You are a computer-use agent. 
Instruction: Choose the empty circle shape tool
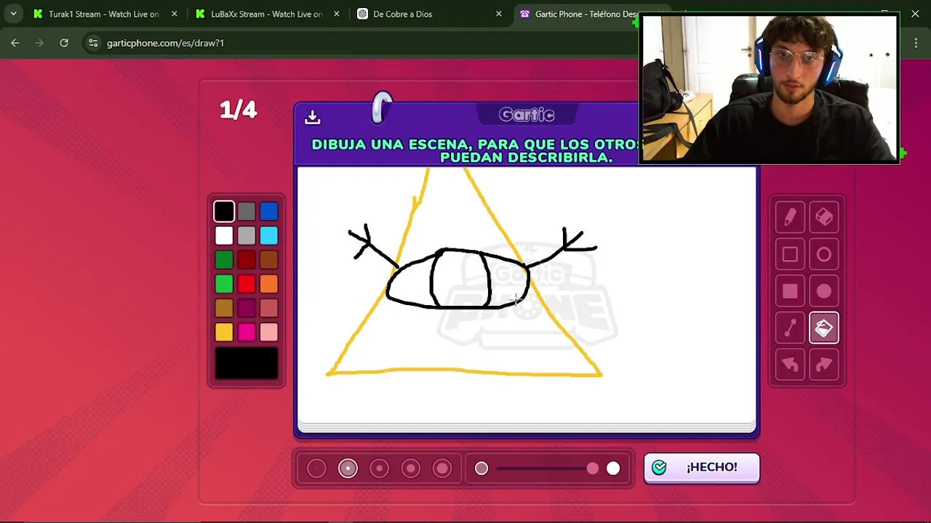click(x=824, y=254)
